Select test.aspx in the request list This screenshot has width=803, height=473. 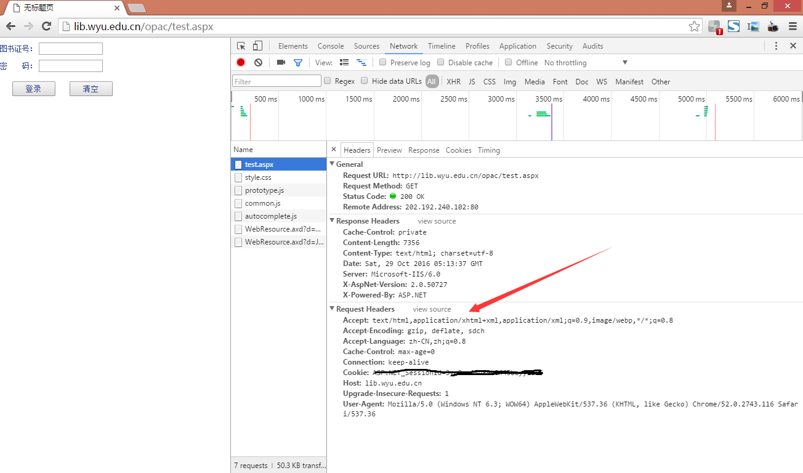(278, 164)
